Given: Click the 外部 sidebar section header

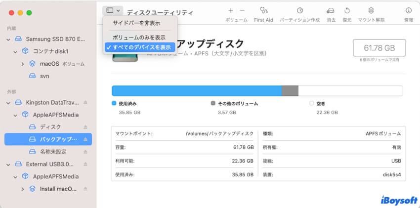Looking at the screenshot, I should tap(11, 92).
